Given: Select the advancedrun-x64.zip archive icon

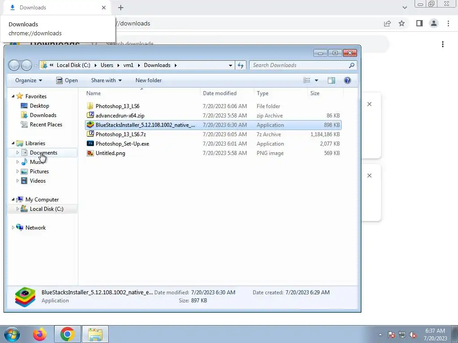Looking at the screenshot, I should (90, 115).
